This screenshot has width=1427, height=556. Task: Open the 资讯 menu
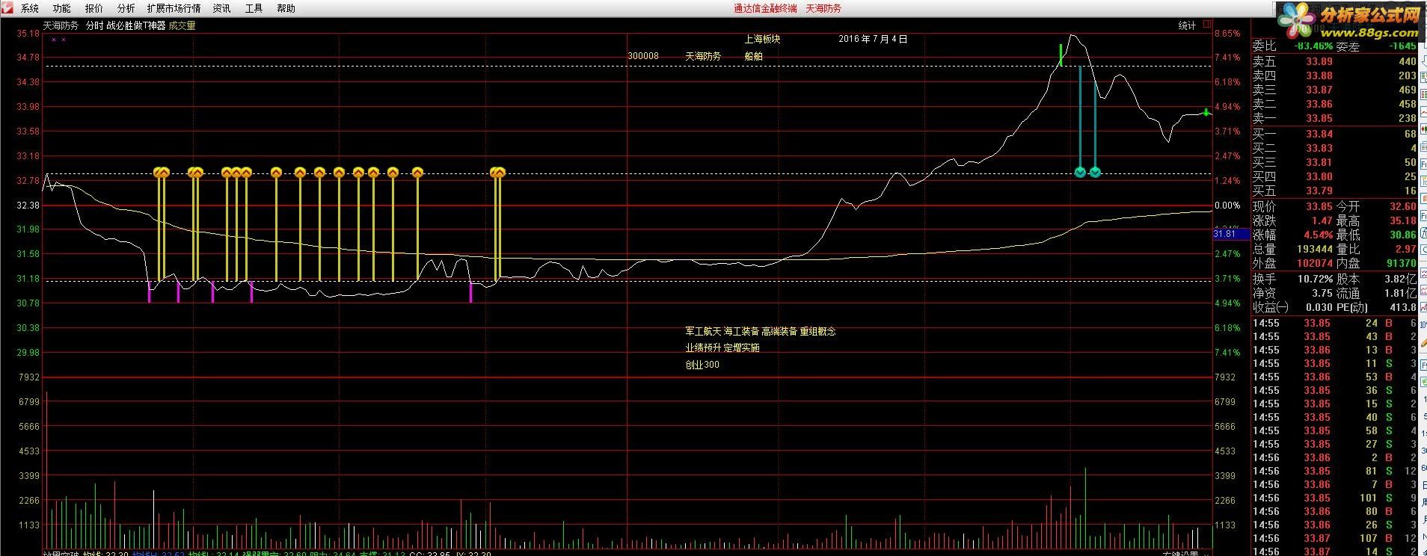coord(221,8)
